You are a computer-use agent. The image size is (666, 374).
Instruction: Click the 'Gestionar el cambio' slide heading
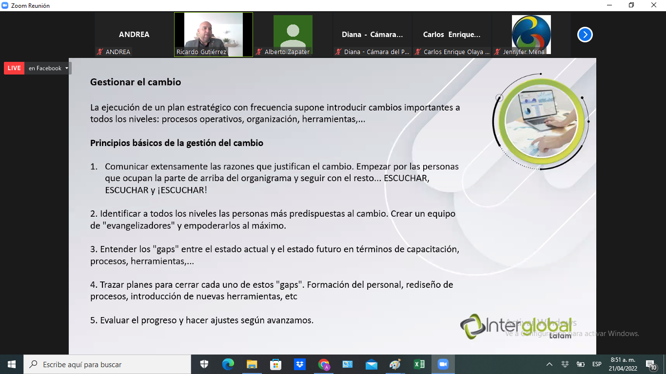coord(136,82)
